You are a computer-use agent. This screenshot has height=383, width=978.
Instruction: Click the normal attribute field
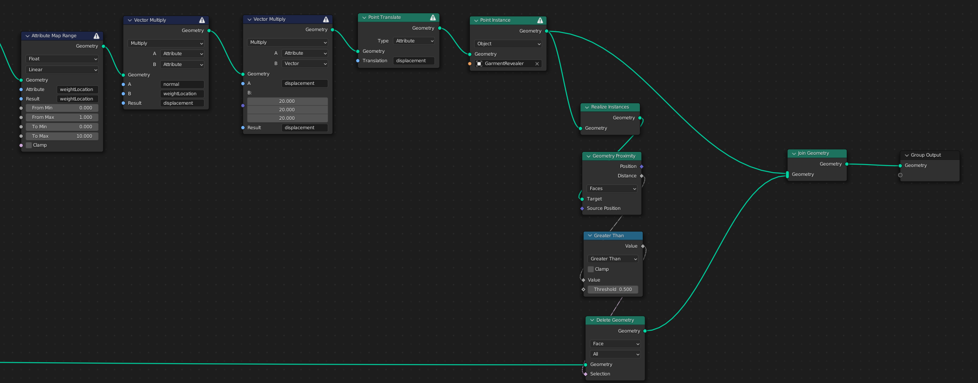coord(182,84)
